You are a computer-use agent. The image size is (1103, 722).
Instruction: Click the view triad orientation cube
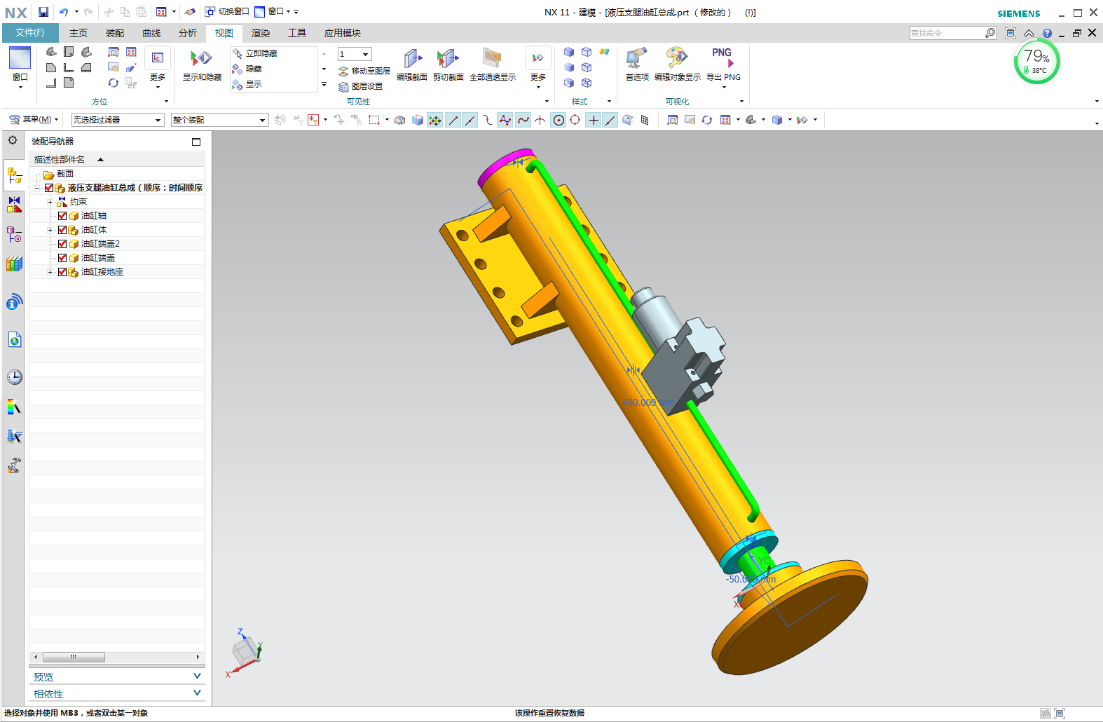(245, 653)
